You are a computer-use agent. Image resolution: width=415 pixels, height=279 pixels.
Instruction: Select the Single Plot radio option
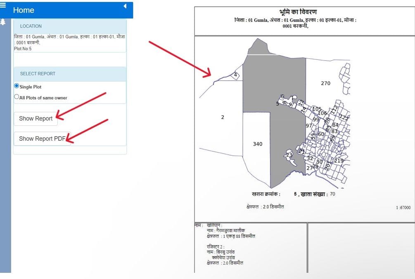[17, 86]
